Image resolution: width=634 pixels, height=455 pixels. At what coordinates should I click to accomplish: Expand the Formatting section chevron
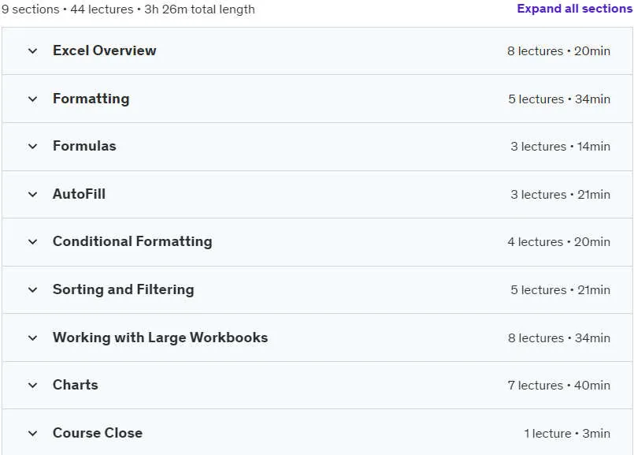(x=33, y=99)
